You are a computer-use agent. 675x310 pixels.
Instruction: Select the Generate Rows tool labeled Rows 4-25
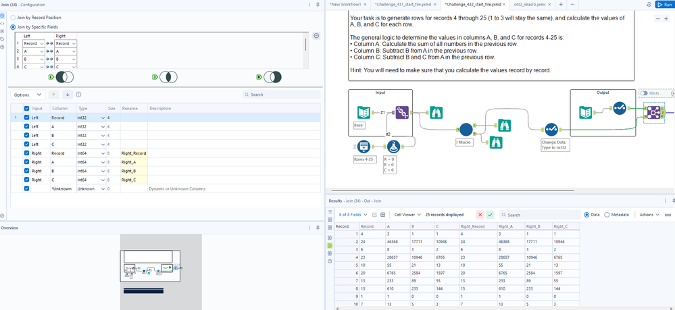coord(364,146)
